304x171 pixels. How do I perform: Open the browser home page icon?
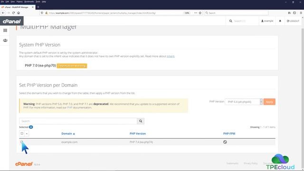tap(19, 13)
